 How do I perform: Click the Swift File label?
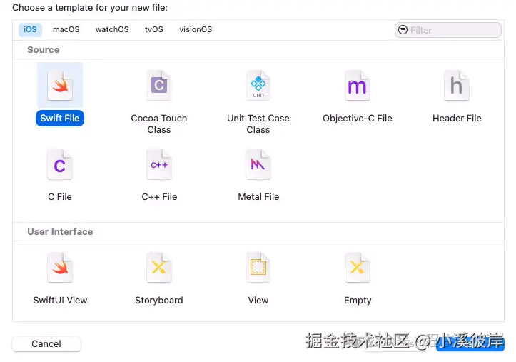(60, 118)
